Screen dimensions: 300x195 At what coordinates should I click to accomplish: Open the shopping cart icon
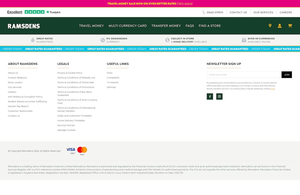(x=290, y=26)
